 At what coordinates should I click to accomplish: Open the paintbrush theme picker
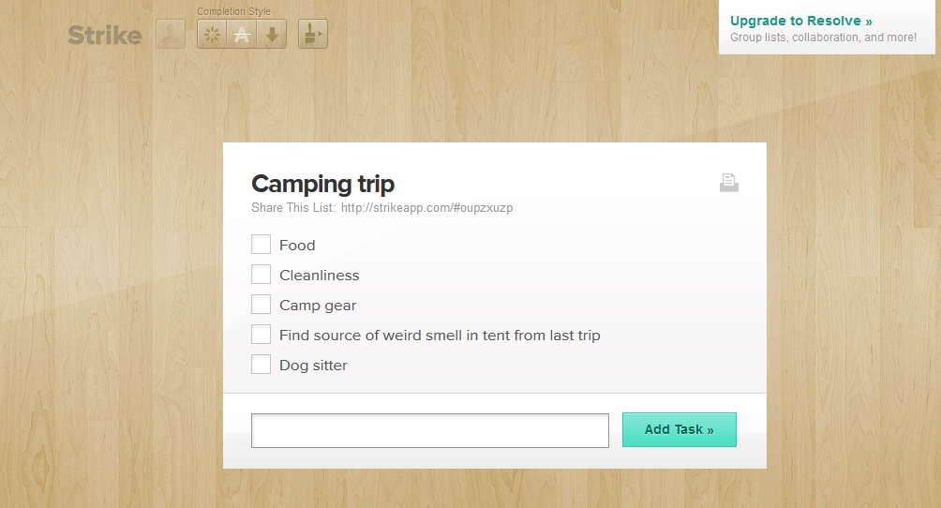(x=313, y=35)
